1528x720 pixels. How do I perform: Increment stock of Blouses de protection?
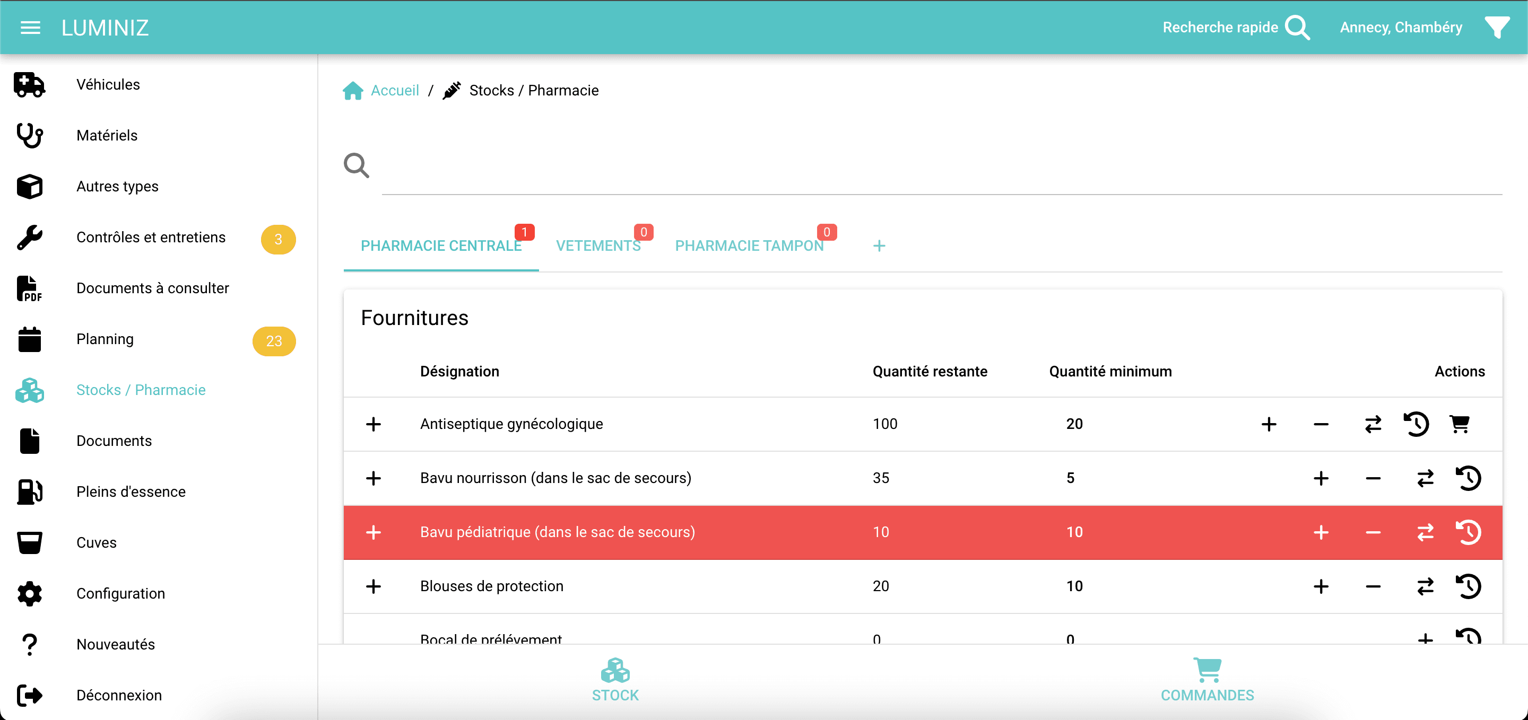pyautogui.click(x=1321, y=586)
